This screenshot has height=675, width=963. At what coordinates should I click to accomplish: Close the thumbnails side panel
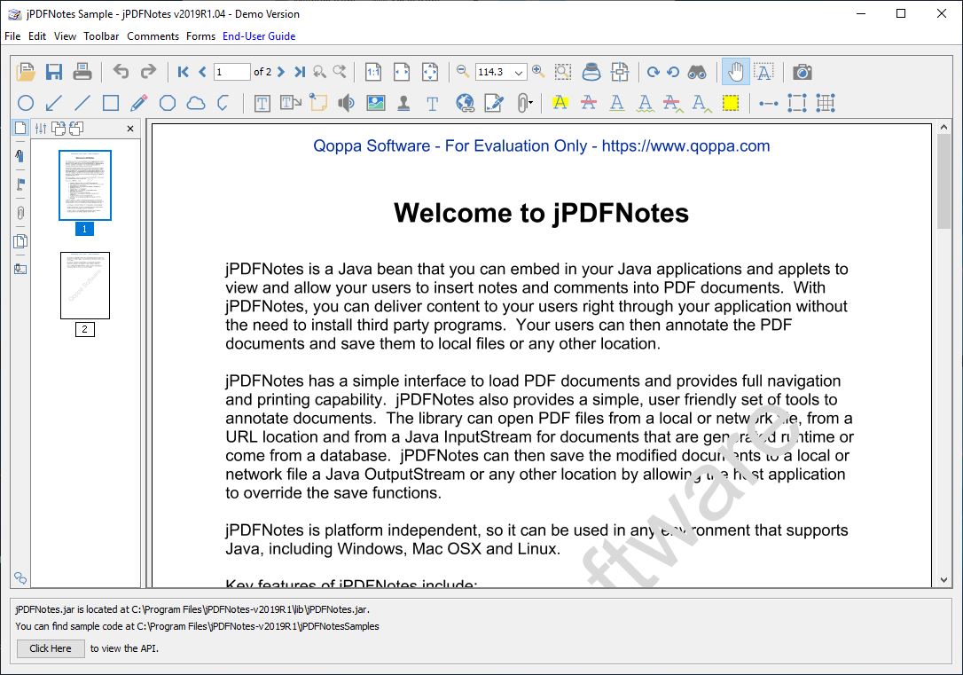(130, 129)
